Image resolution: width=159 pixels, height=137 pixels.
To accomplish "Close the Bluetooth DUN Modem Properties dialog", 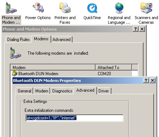I will point(153,81).
